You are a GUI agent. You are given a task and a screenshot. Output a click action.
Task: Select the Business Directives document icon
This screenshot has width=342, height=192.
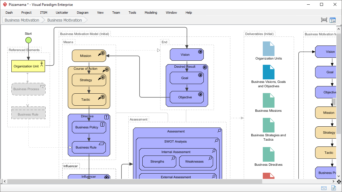(x=268, y=154)
